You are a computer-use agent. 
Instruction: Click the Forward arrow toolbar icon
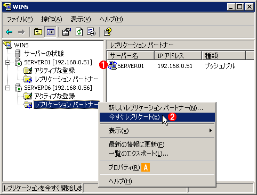pyautogui.click(x=21, y=32)
